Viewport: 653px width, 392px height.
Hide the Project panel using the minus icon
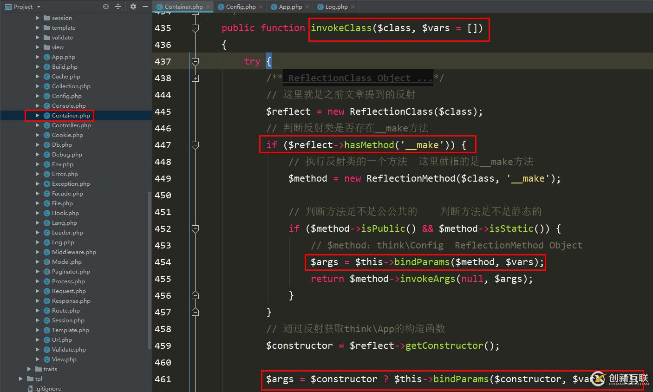pos(145,7)
